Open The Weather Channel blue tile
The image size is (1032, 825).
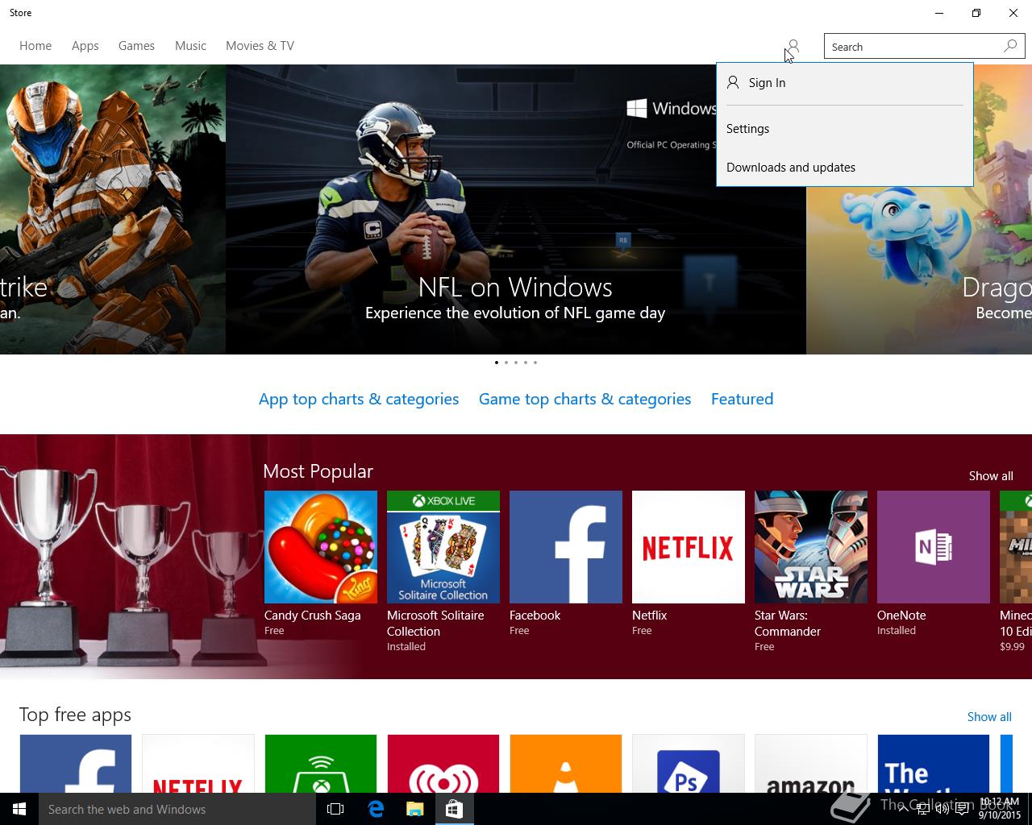click(934, 763)
